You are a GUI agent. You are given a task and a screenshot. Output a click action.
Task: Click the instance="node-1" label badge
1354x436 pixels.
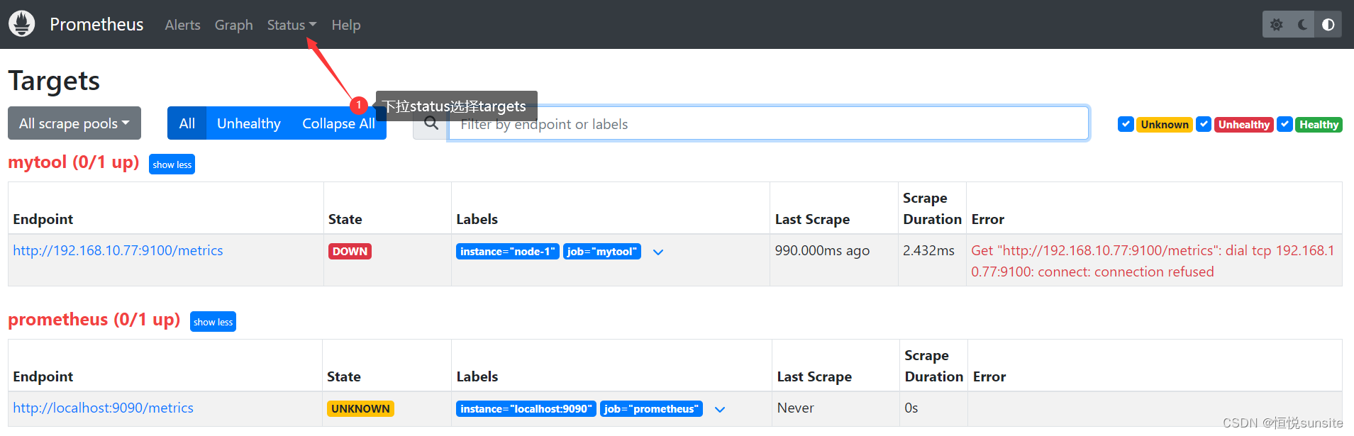click(507, 252)
